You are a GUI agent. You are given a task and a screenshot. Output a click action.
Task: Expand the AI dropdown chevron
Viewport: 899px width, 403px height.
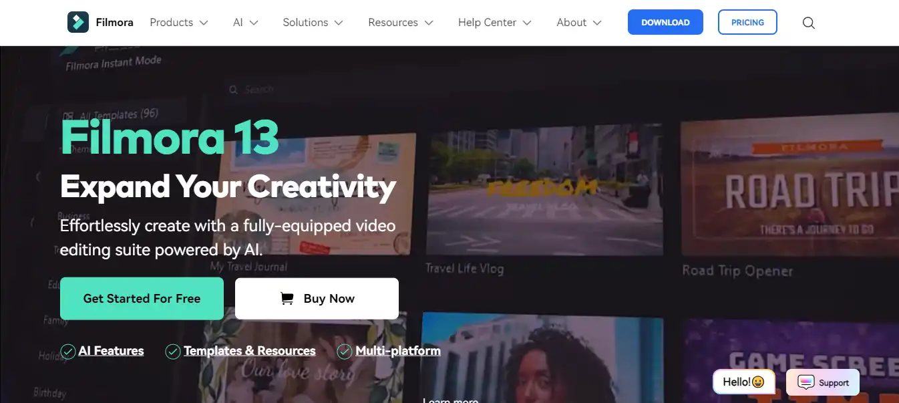click(x=254, y=23)
